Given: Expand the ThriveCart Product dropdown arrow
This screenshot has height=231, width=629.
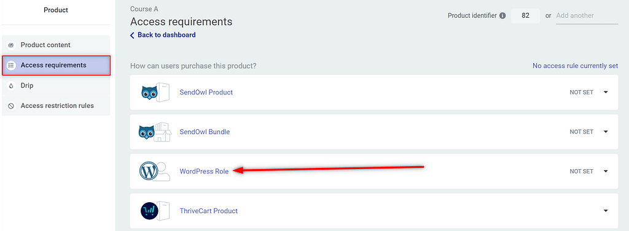Looking at the screenshot, I should [606, 211].
